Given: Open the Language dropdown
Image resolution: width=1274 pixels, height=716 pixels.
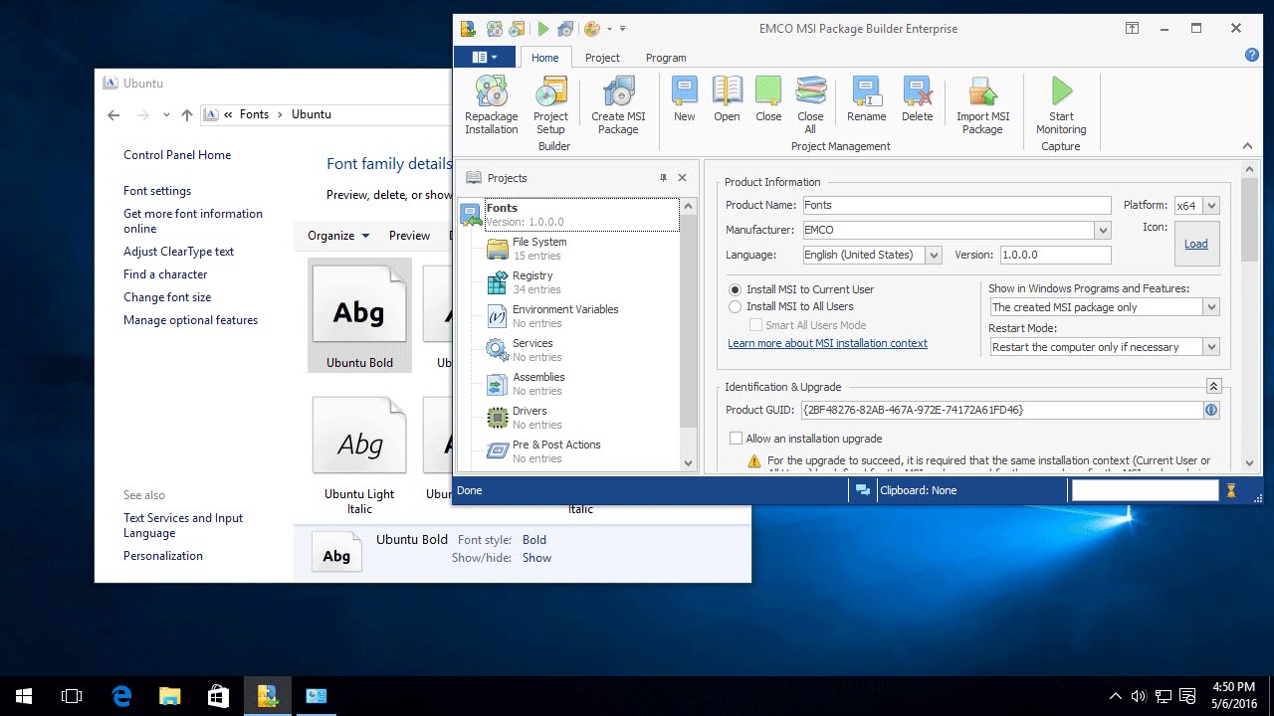Looking at the screenshot, I should pyautogui.click(x=934, y=256).
